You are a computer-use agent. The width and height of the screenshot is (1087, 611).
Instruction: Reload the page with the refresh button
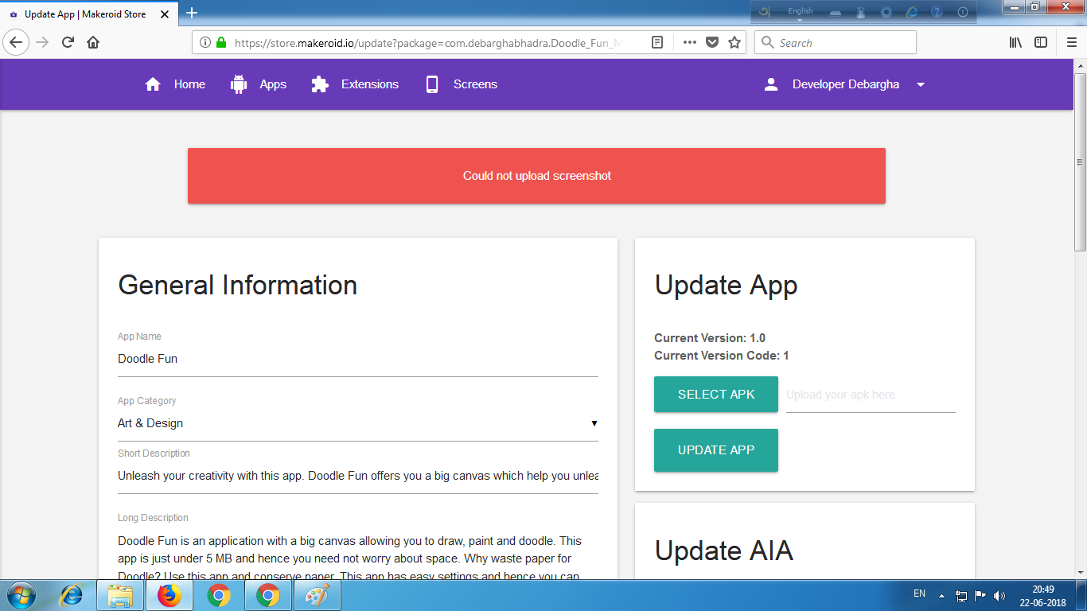point(68,43)
